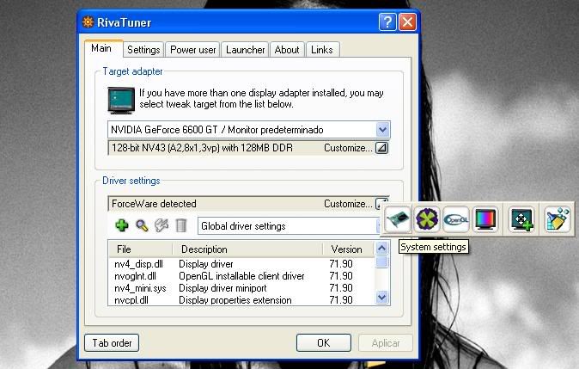Click the driver list scroll down arrow
Screen dimensions: 579x369
click(381, 297)
